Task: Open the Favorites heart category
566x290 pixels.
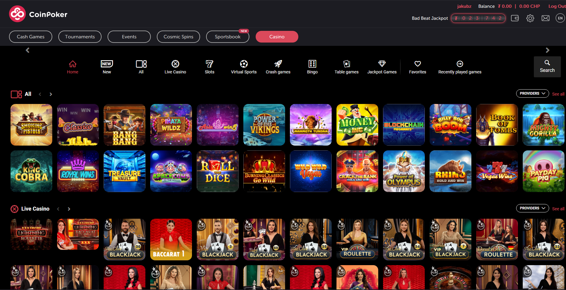Action: [x=418, y=67]
